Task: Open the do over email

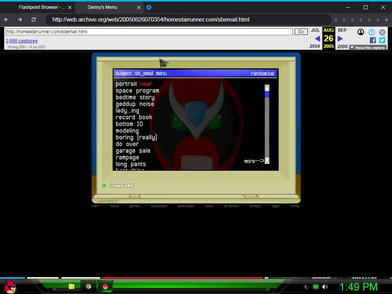Action: [x=127, y=144]
